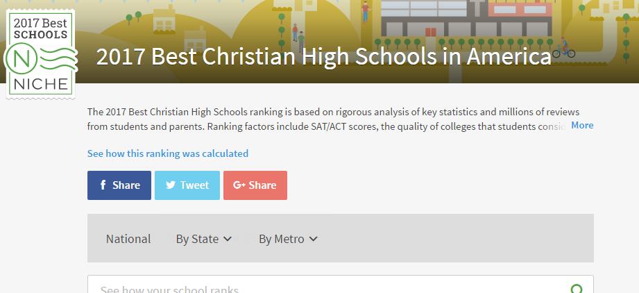Click the Google+ icon

[x=239, y=185]
